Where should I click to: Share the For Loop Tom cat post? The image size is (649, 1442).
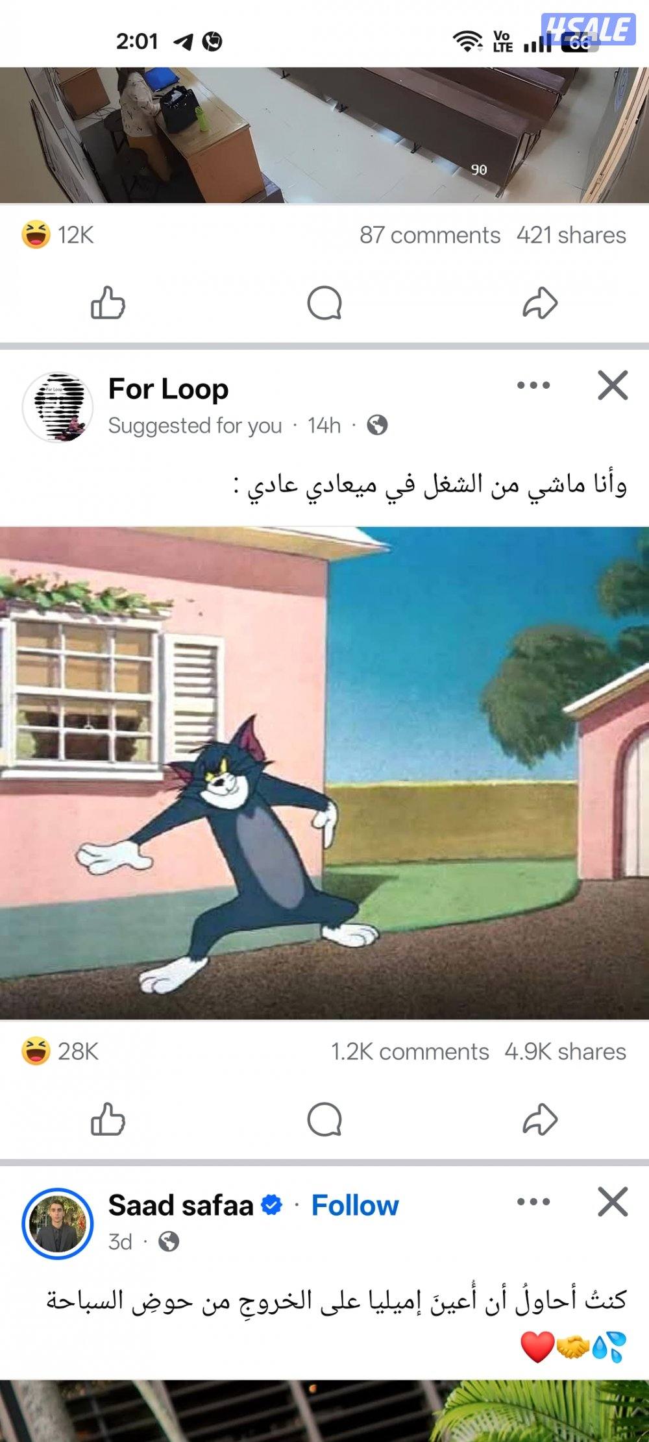pyautogui.click(x=540, y=1119)
